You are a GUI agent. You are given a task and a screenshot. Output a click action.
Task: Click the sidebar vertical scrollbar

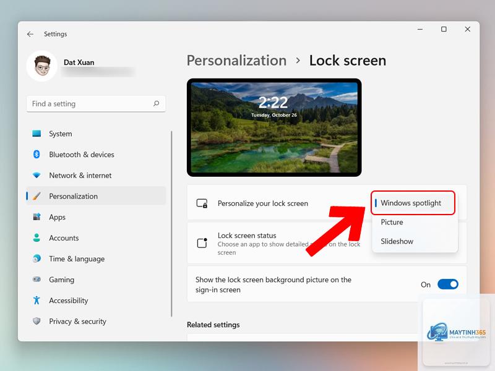coord(171,223)
